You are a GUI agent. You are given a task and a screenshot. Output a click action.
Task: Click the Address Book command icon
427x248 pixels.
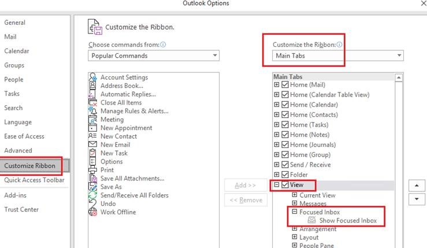[92, 86]
